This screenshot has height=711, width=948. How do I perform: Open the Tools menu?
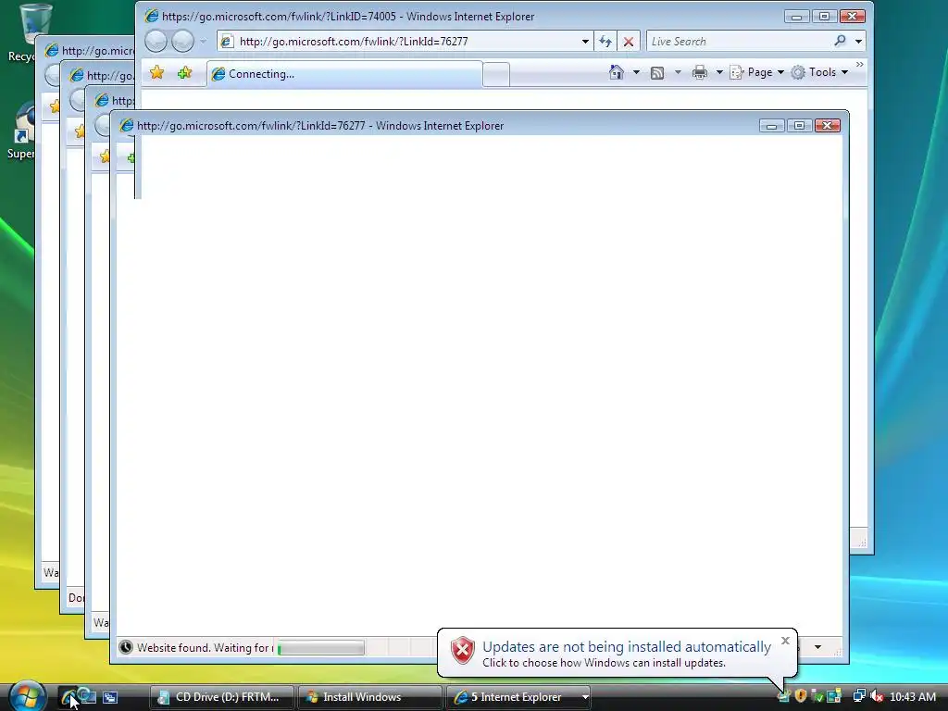tap(820, 72)
